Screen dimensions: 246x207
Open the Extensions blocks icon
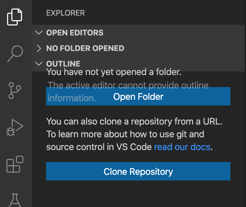(15, 164)
